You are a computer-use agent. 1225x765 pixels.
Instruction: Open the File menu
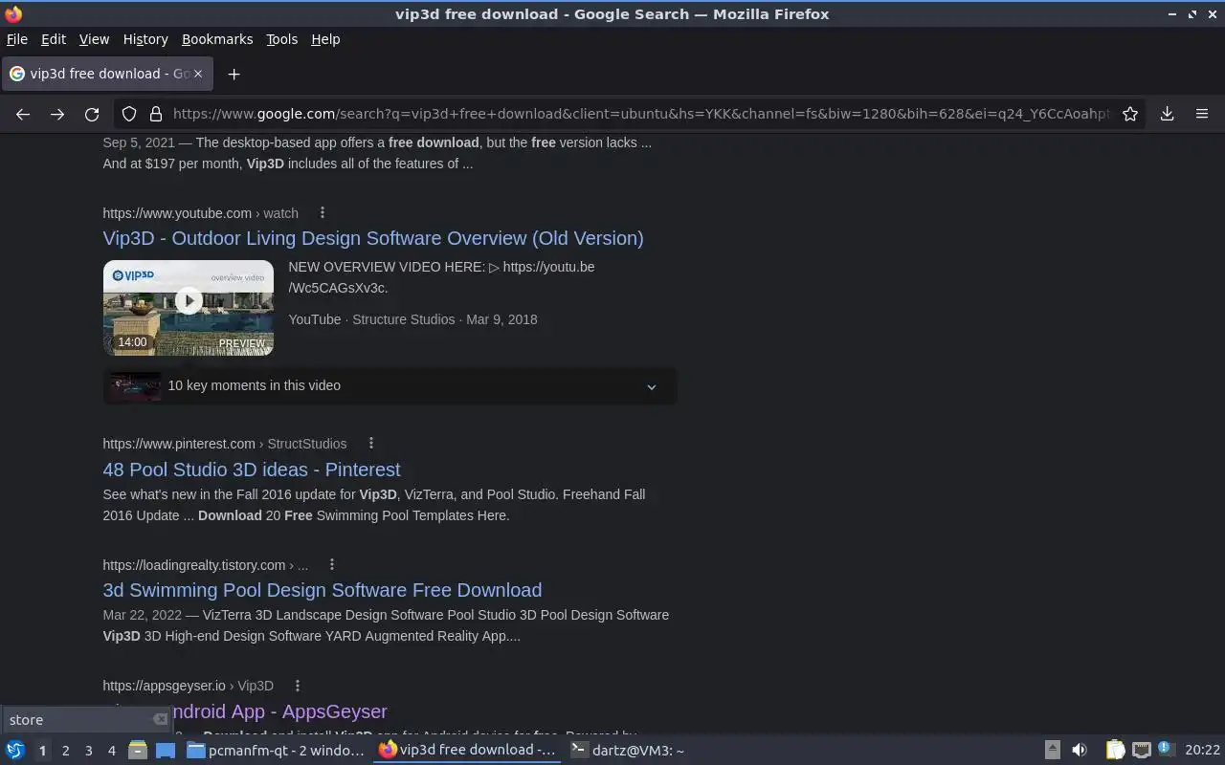pyautogui.click(x=16, y=39)
